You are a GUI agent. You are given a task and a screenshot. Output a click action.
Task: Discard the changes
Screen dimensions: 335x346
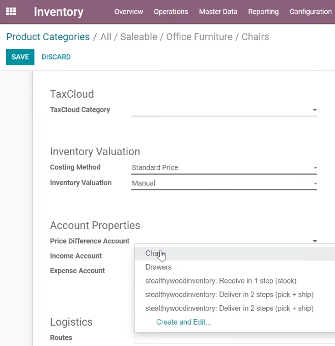[x=56, y=57]
